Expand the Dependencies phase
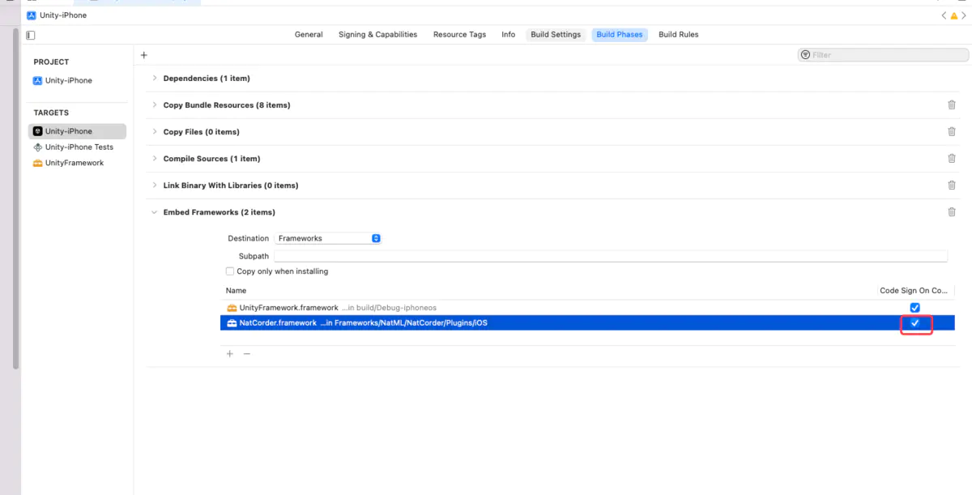The height and width of the screenshot is (495, 972). tap(155, 79)
